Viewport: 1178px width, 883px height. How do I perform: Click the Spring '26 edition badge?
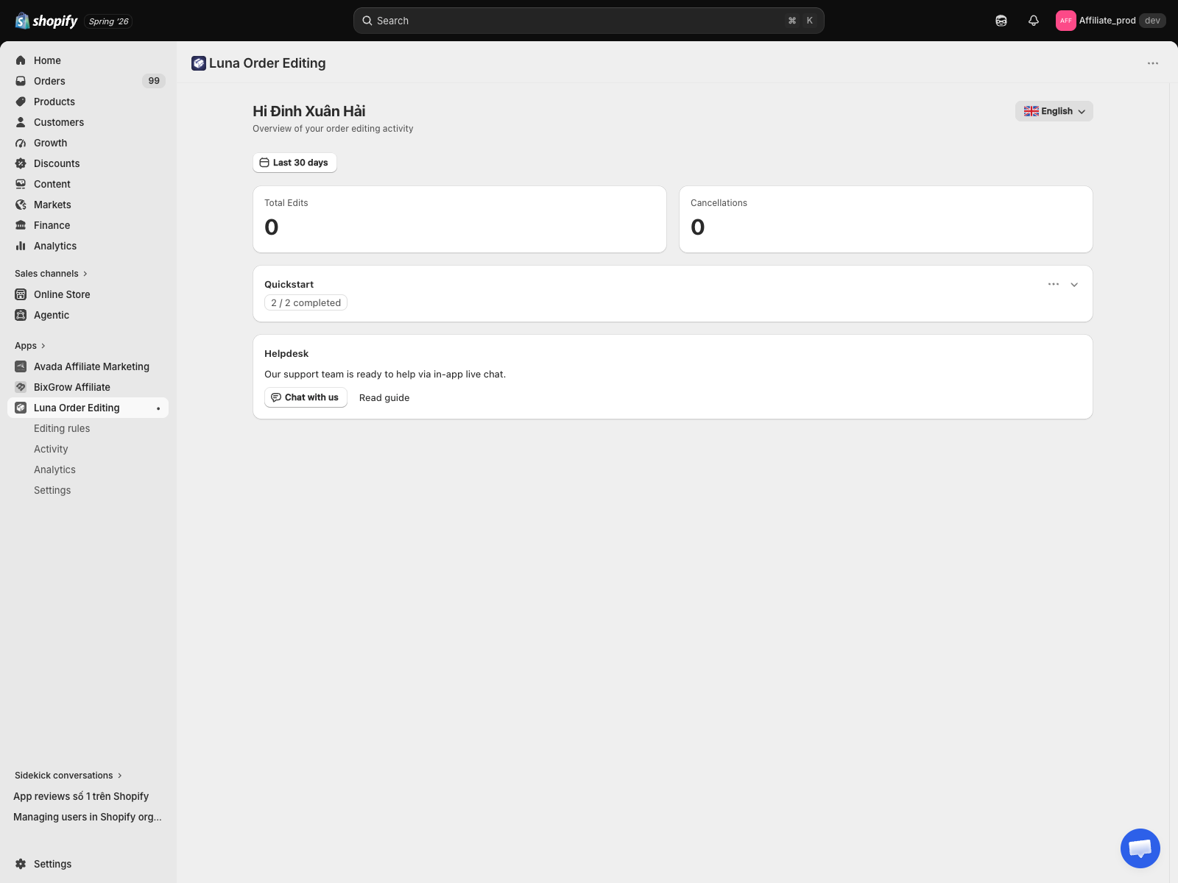pyautogui.click(x=108, y=21)
